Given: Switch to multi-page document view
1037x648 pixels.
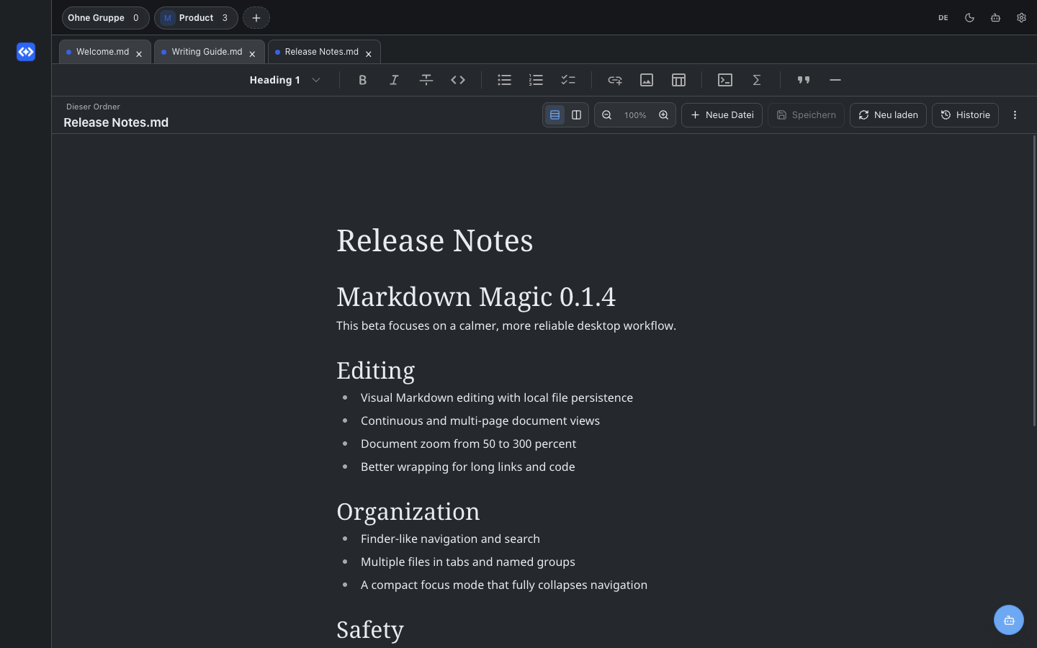Looking at the screenshot, I should (576, 115).
